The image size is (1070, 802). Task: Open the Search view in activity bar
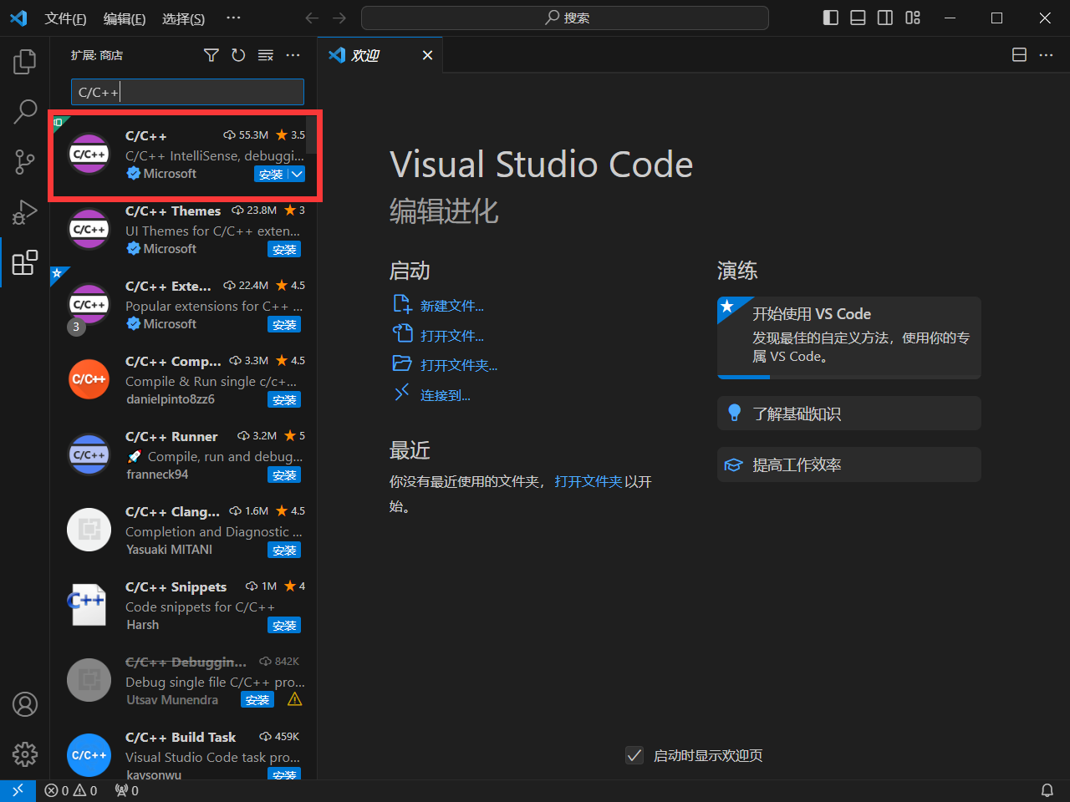25,111
